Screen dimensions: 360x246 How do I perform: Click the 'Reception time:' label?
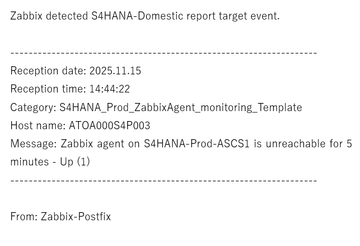[x=48, y=89]
